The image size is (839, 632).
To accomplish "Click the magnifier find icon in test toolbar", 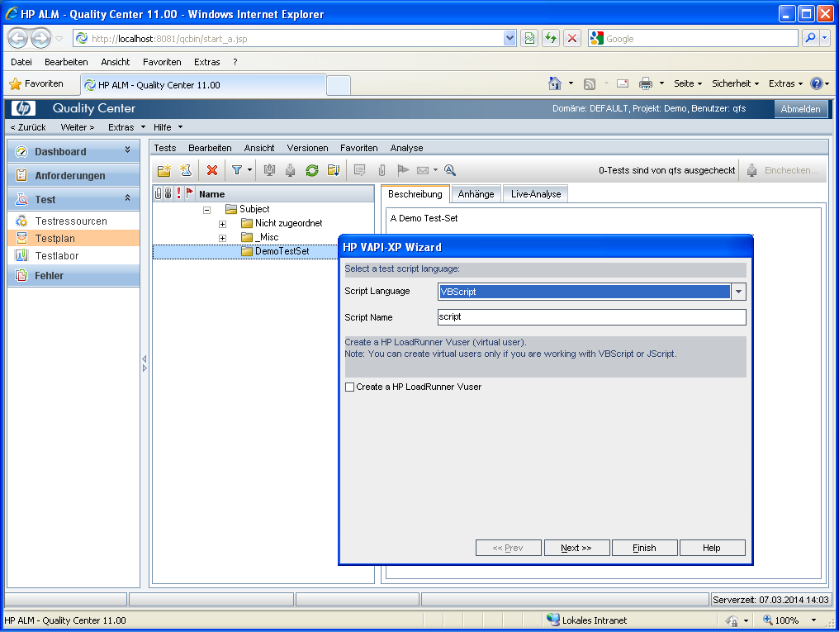I will click(x=450, y=170).
